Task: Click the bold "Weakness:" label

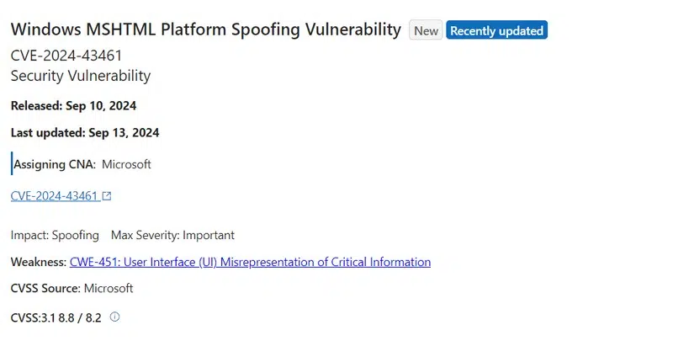Action: click(39, 262)
